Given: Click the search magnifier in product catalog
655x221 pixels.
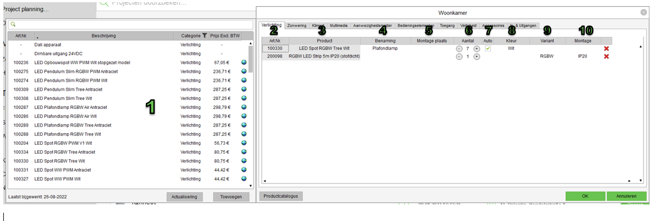Looking at the screenshot, I should 13,24.
